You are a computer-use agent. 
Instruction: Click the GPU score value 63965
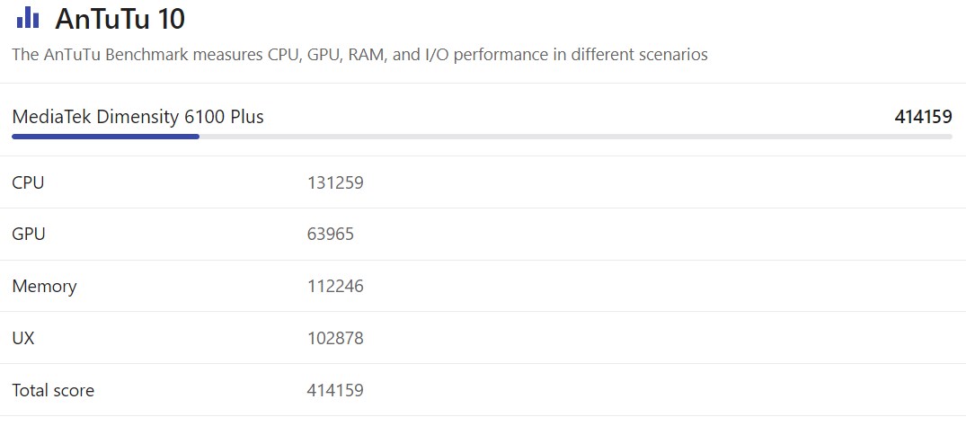pyautogui.click(x=331, y=235)
